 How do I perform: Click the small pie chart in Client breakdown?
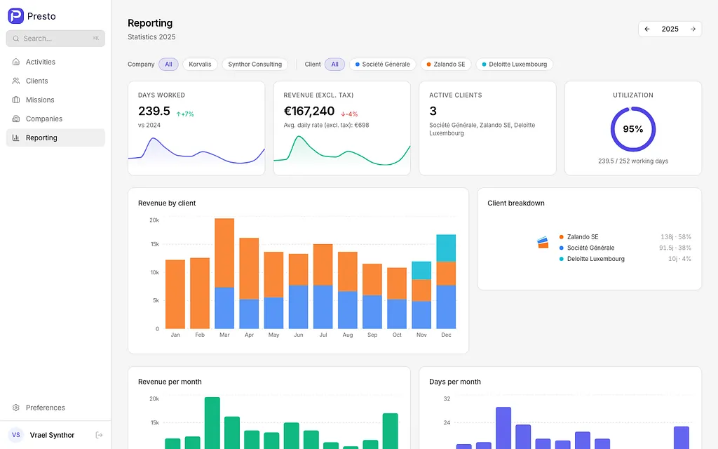[543, 242]
